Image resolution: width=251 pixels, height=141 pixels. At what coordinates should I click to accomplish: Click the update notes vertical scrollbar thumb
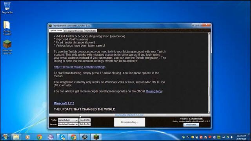[x=209, y=91]
